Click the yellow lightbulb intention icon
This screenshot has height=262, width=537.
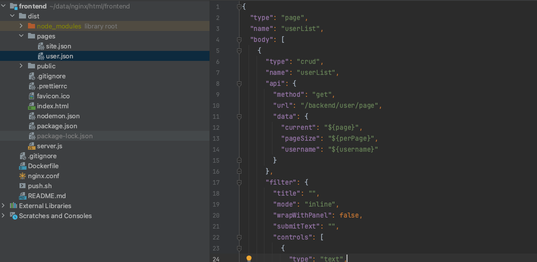tap(249, 258)
